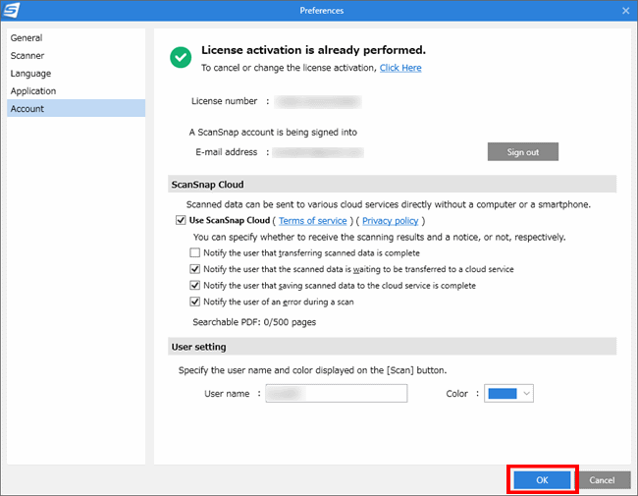Click the ScanSnap logo in title bar

coord(11,10)
